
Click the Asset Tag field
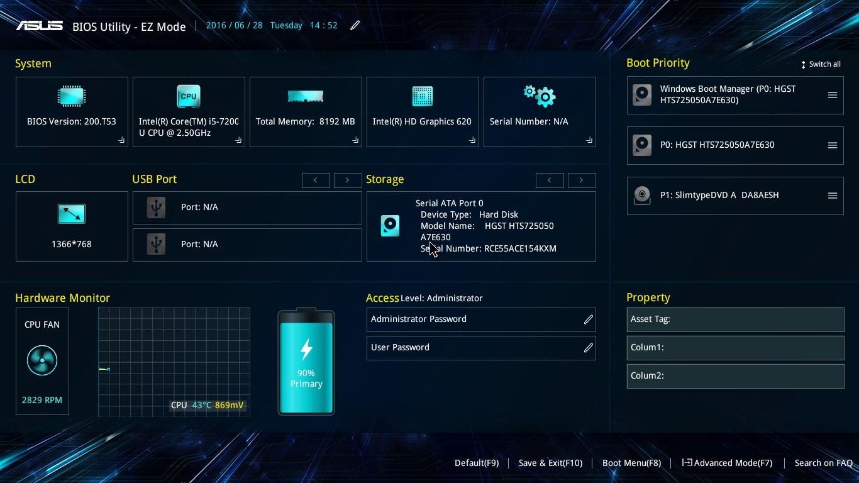coord(735,319)
